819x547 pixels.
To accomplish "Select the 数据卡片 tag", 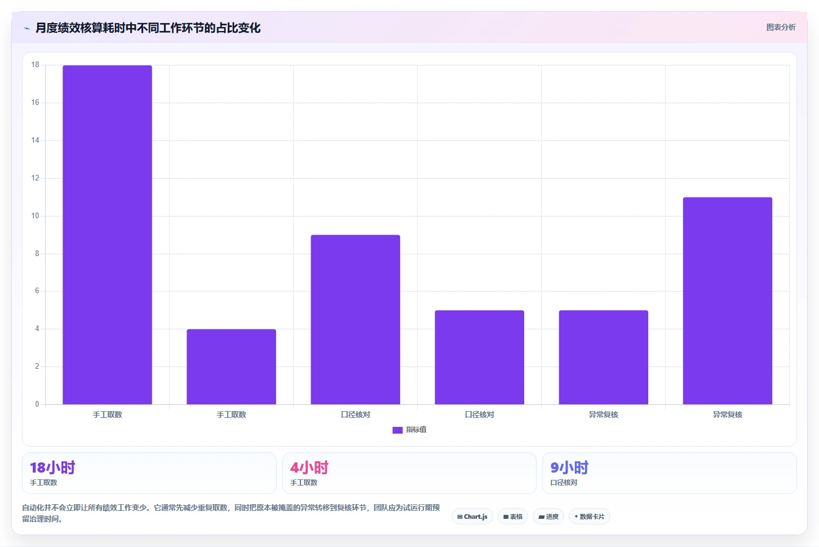I will pyautogui.click(x=590, y=517).
